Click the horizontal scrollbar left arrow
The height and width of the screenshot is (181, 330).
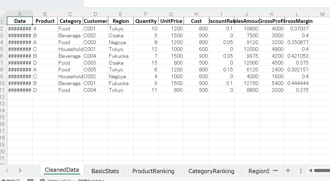[310, 171]
